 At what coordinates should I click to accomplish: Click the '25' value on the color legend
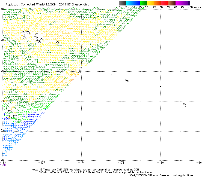154,7
